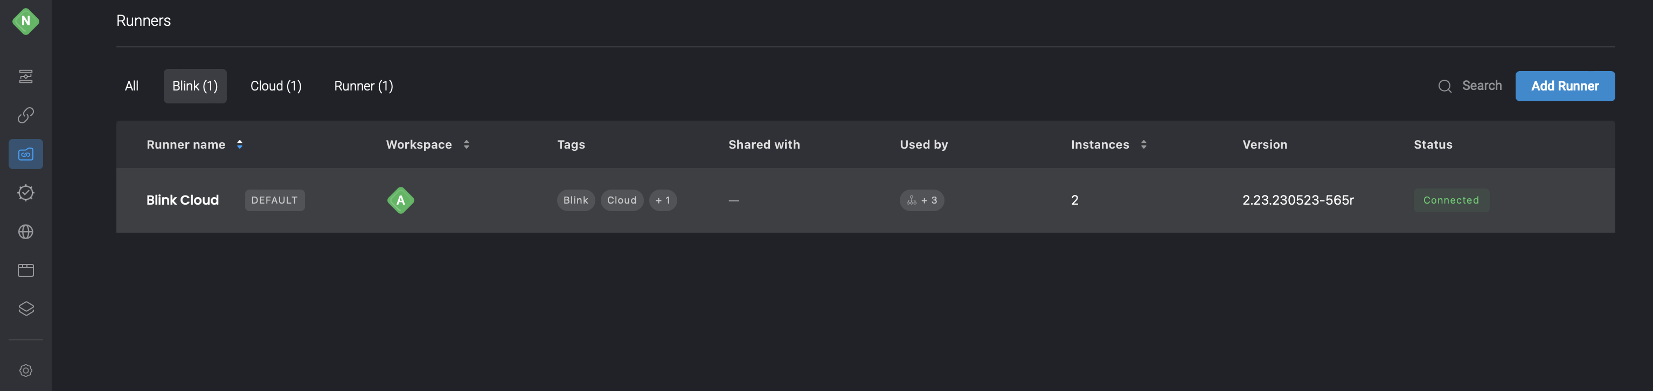The height and width of the screenshot is (391, 1653).
Task: Switch to the All tab
Action: coord(131,86)
